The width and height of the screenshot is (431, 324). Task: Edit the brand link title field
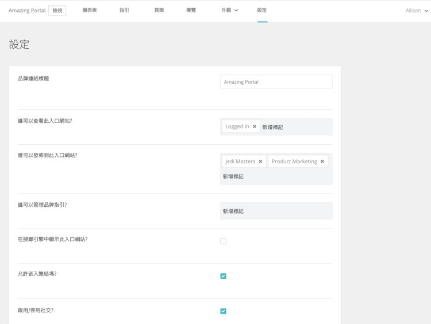[x=276, y=82]
